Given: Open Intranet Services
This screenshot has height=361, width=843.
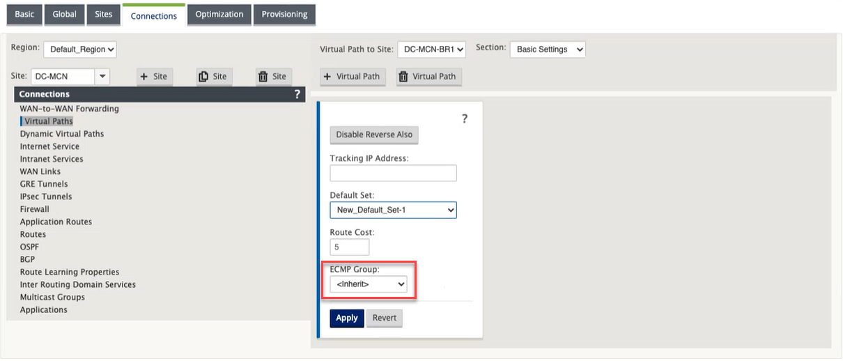Looking at the screenshot, I should tap(52, 159).
